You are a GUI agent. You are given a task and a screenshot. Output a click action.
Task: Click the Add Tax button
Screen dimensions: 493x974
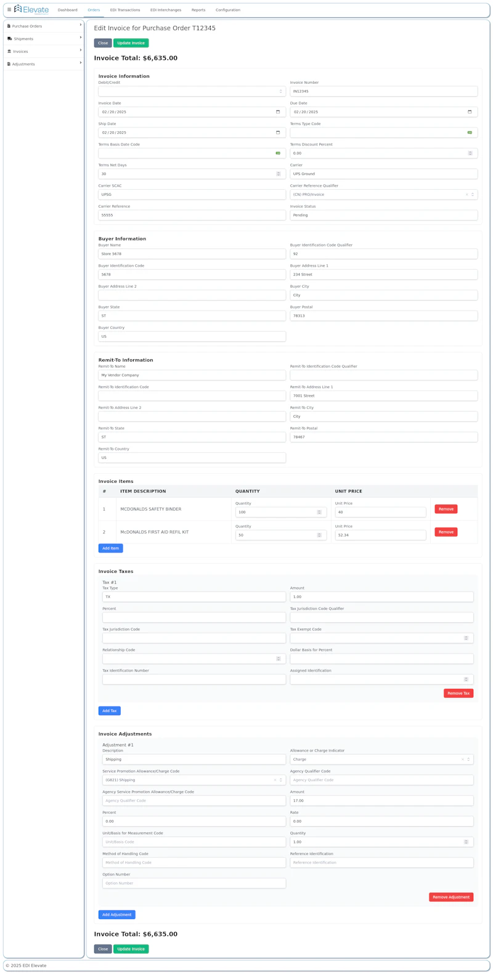pyautogui.click(x=110, y=711)
